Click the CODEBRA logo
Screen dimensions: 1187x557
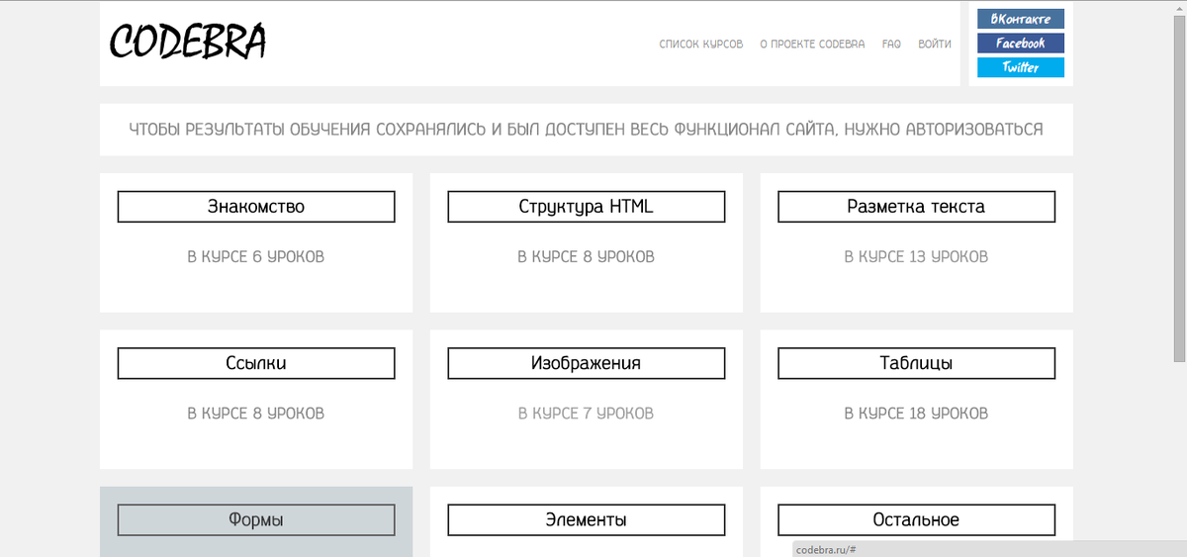(x=188, y=43)
